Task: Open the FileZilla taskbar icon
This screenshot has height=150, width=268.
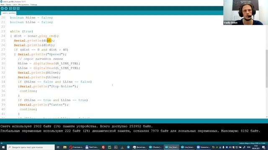Action: click(x=103, y=147)
